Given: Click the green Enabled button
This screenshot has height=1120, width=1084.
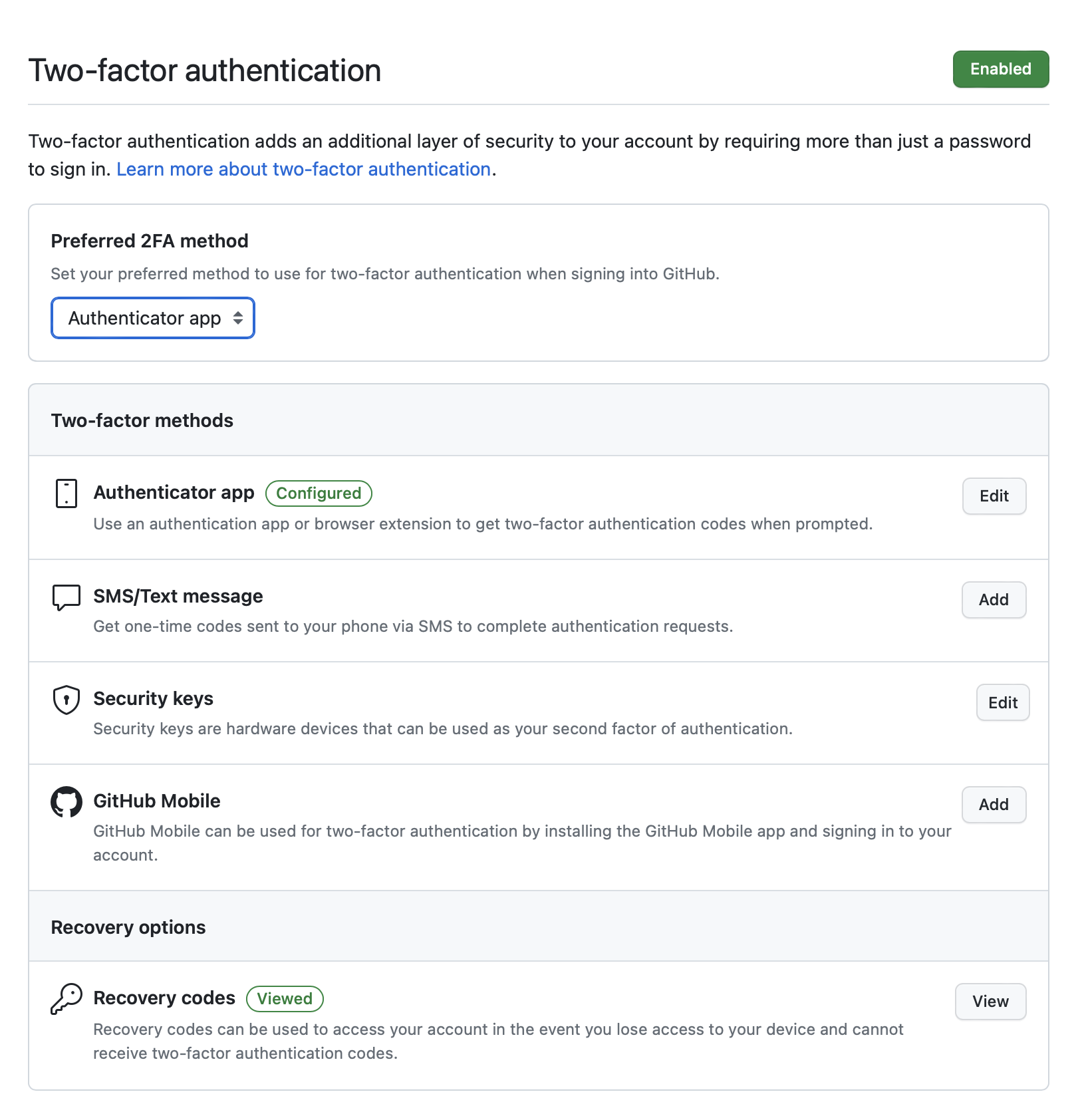Looking at the screenshot, I should tap(1001, 69).
